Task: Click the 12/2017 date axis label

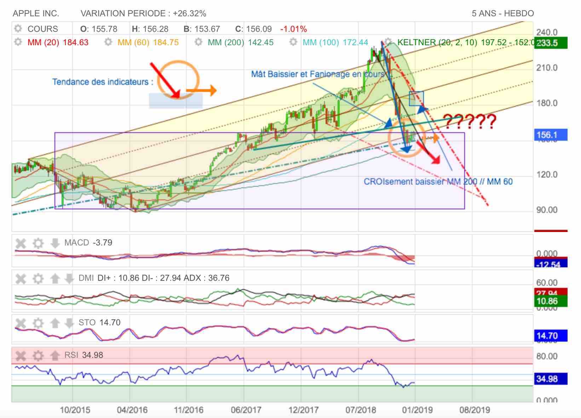Action: 303,410
